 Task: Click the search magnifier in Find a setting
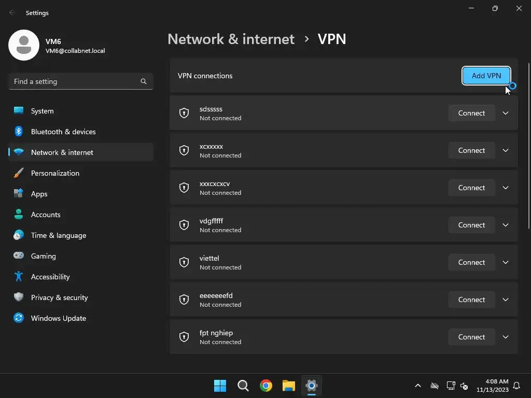click(x=144, y=81)
